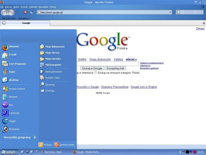Open Notatnik from Start menu
Image resolution: width=206 pixels, height=155 pixels.
[10, 97]
